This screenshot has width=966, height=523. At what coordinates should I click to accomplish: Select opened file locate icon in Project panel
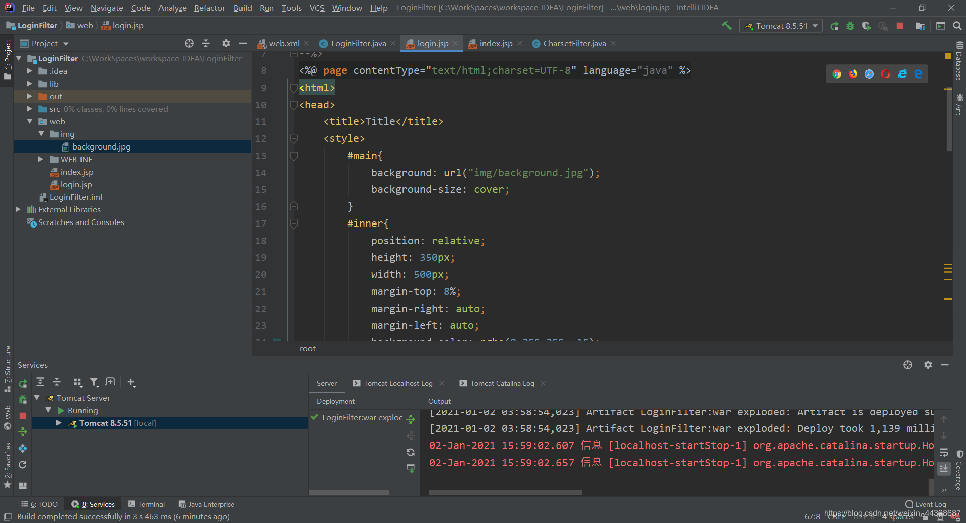click(189, 43)
